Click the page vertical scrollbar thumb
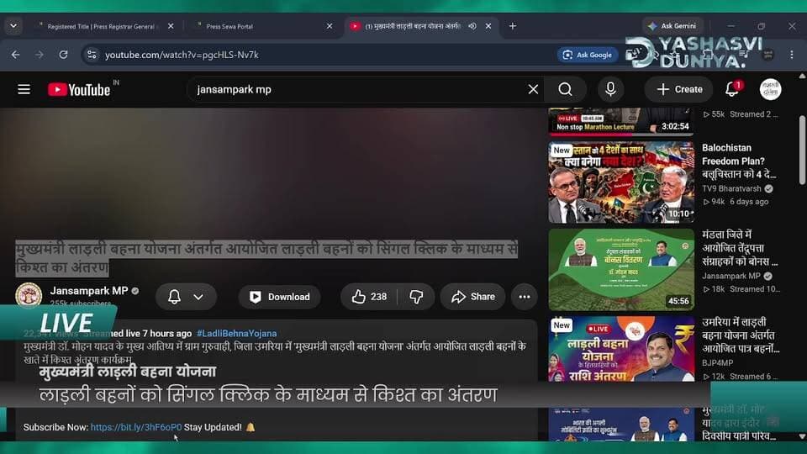The image size is (807, 454). click(x=802, y=150)
